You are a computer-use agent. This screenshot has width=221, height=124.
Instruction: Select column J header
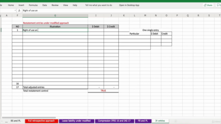111,15
